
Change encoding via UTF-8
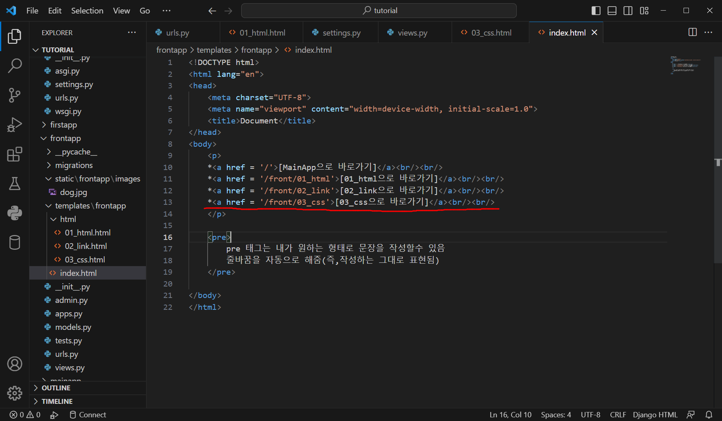[590, 414]
